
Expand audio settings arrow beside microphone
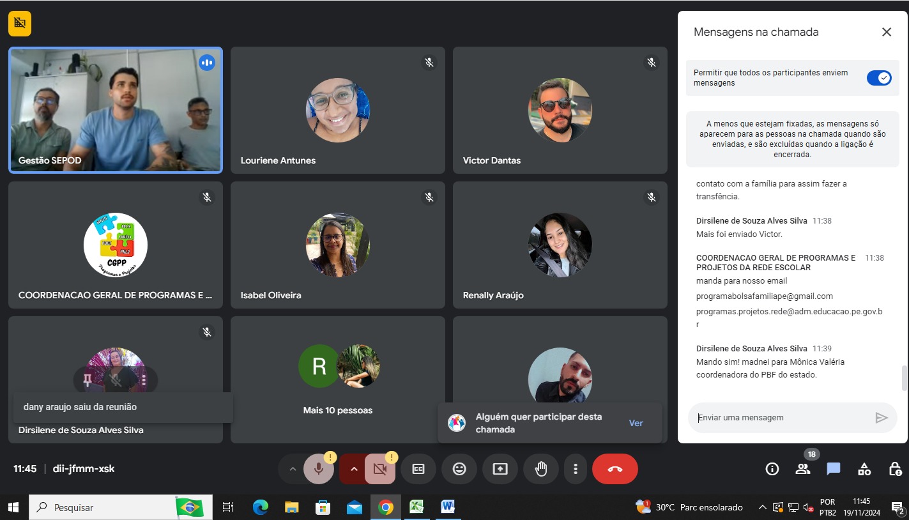(293, 469)
